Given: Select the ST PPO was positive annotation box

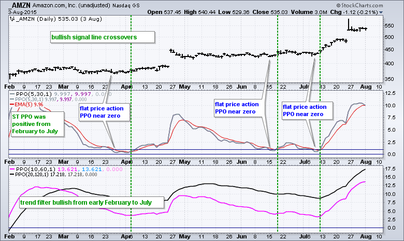Looking at the screenshot, I should pos(37,124).
